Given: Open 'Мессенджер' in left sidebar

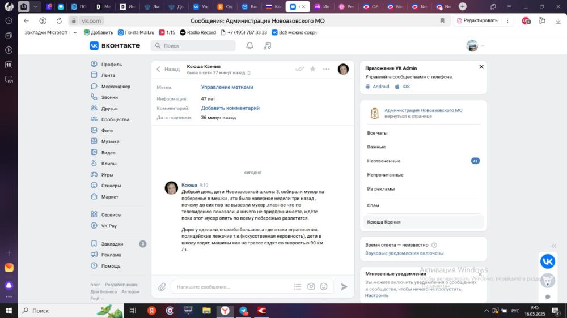Looking at the screenshot, I should (x=116, y=87).
